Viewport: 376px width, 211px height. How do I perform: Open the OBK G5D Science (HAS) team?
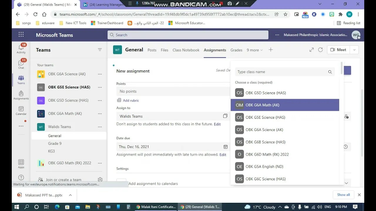[68, 101]
